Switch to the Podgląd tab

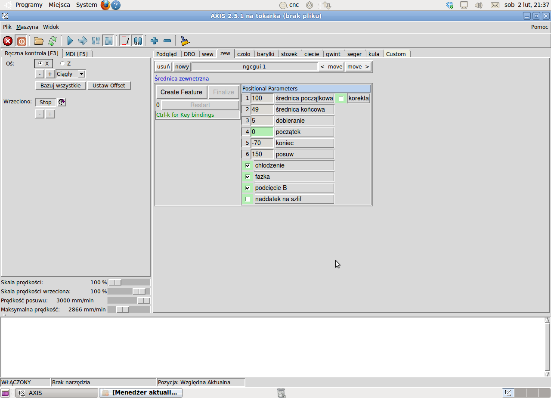167,54
